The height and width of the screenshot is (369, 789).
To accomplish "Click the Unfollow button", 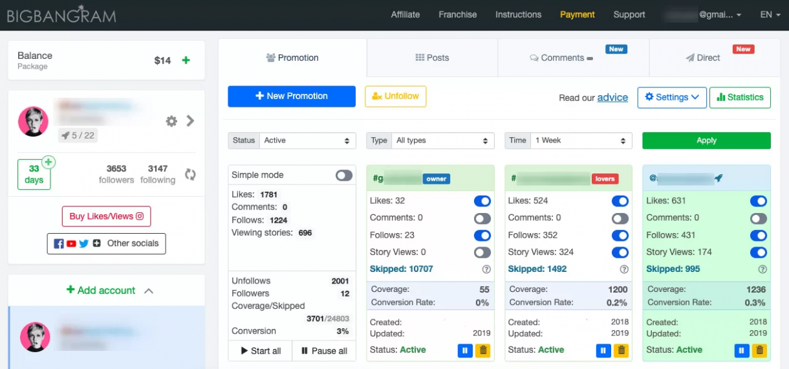I will (396, 96).
